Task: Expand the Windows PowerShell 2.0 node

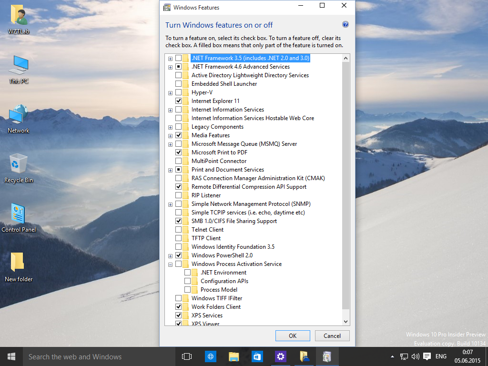Action: 170,255
